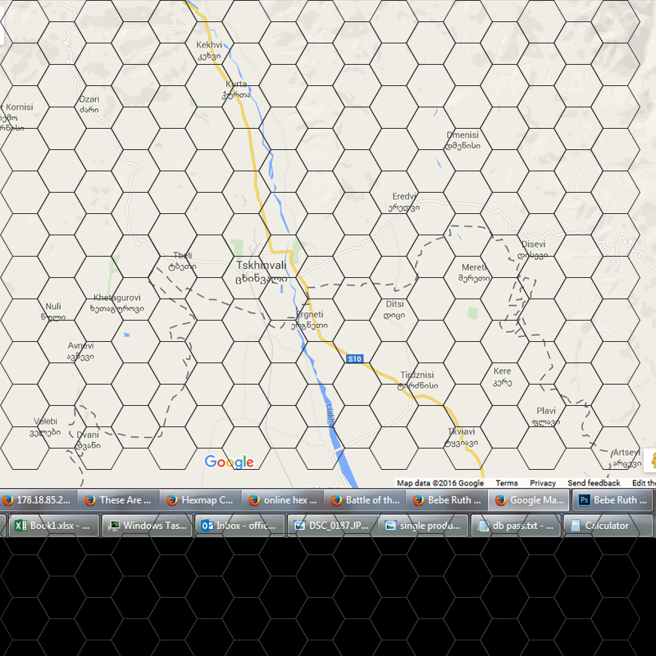Click the 'Map data ©2016 Google' attribution

point(440,483)
